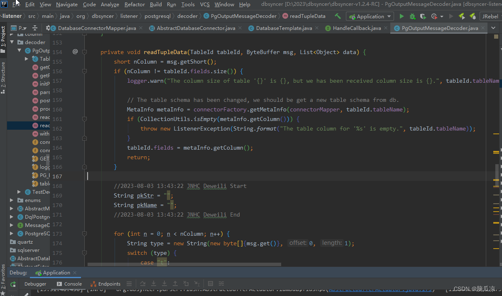Show hidden editor tabs chevron
Image resolution: width=502 pixels, height=296 pixels.
coord(493,28)
